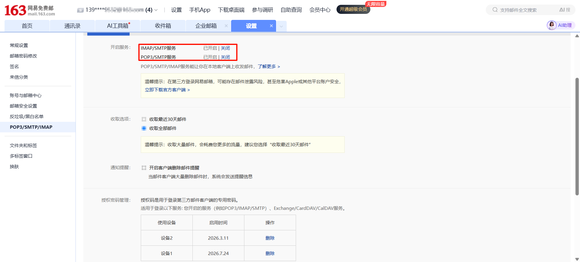
Task: Close the 设置 tab
Action: [x=271, y=26]
